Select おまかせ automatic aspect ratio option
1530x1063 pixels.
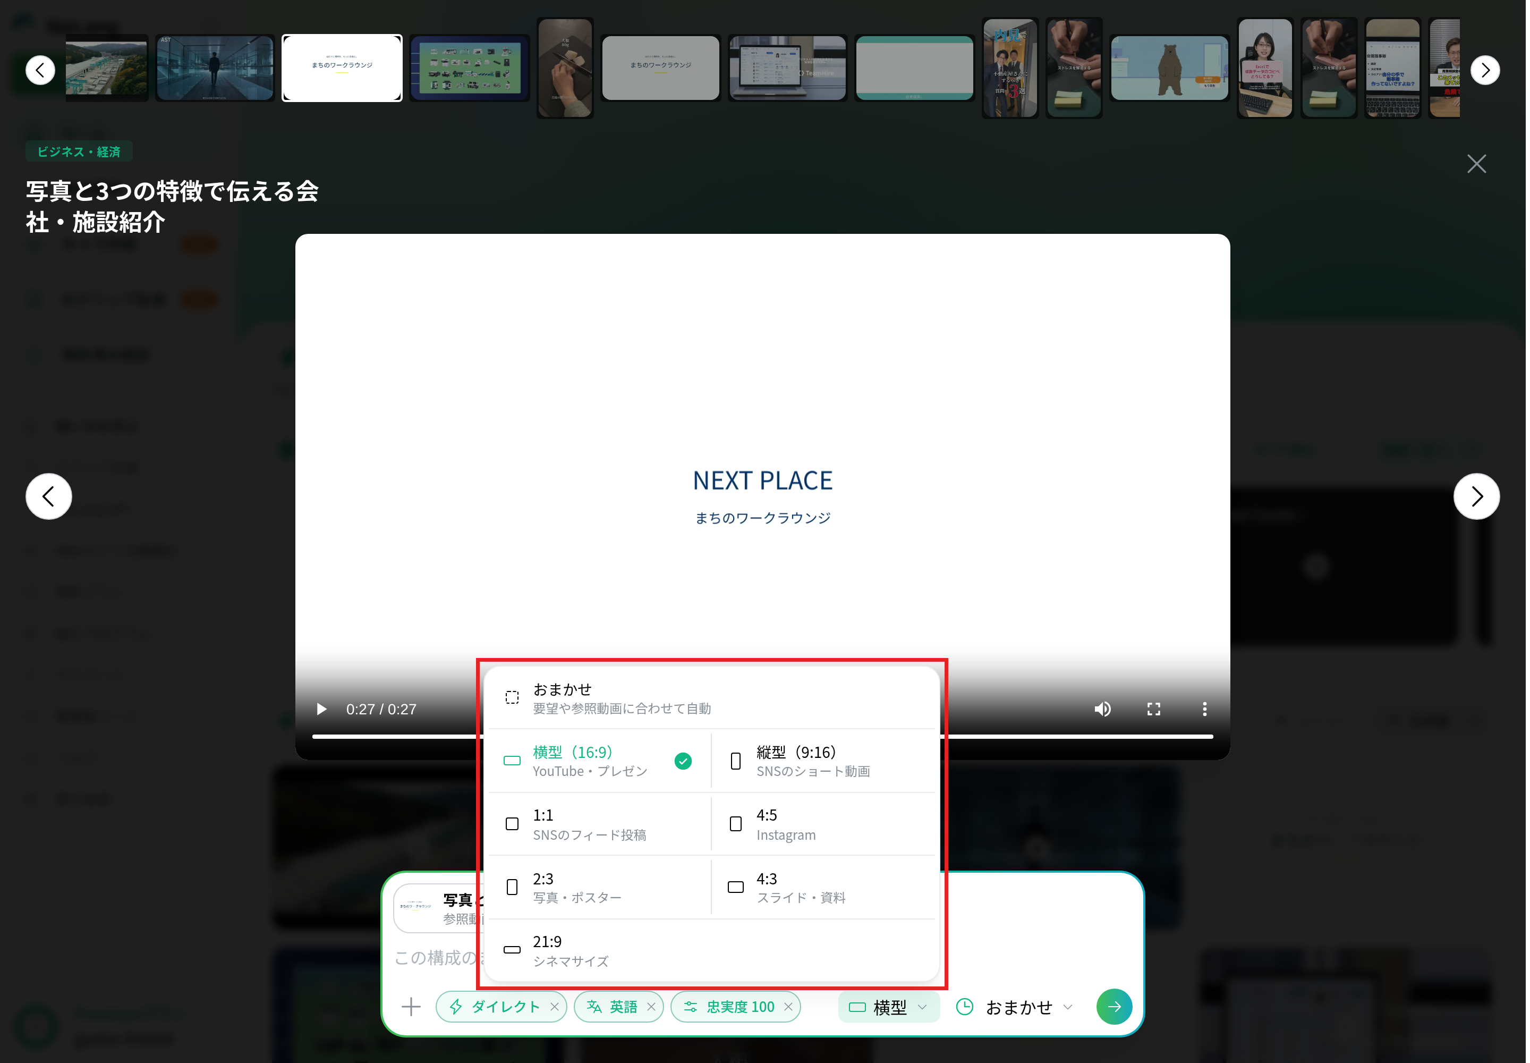[x=711, y=698]
